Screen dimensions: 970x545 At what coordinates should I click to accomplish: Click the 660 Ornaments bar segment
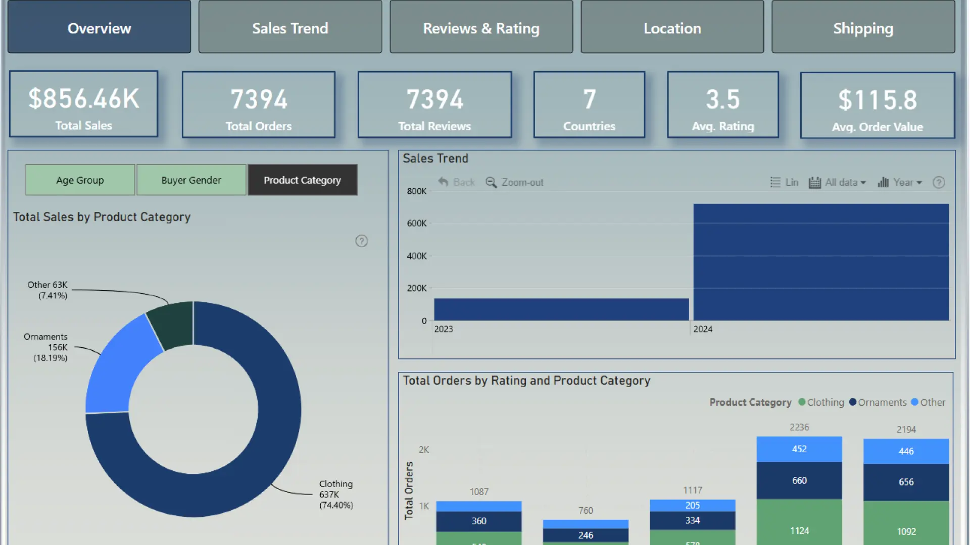(799, 480)
